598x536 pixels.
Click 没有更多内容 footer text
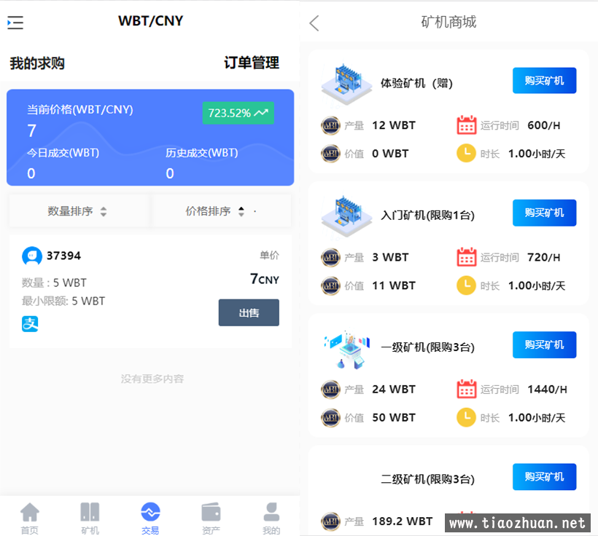[152, 379]
